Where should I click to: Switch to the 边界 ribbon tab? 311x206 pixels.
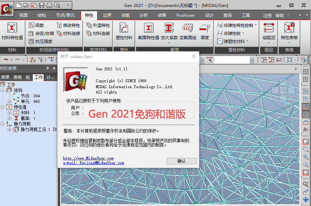pos(107,15)
